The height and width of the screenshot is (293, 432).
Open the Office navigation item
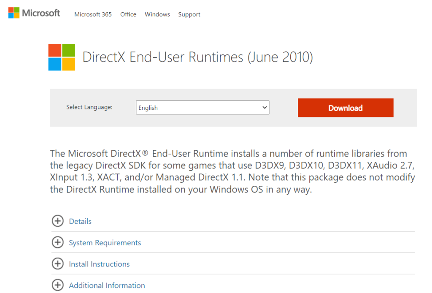pos(128,14)
